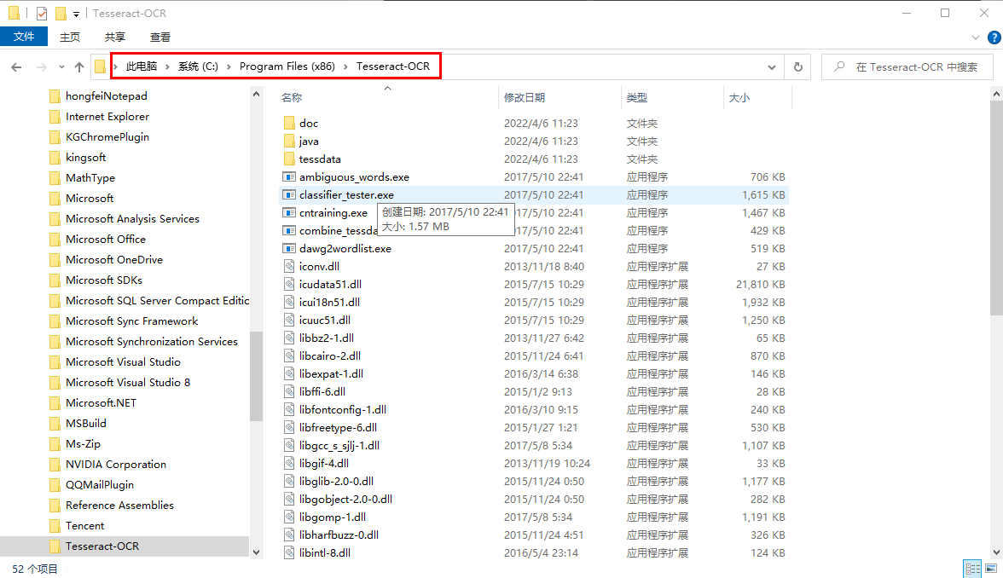
Task: Expand the chevron after 系统 (C:) in path
Action: (229, 66)
